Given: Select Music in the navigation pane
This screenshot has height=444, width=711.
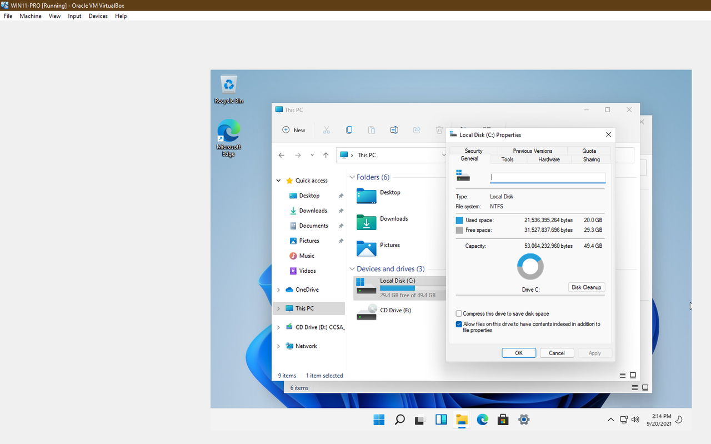Looking at the screenshot, I should pos(307,256).
